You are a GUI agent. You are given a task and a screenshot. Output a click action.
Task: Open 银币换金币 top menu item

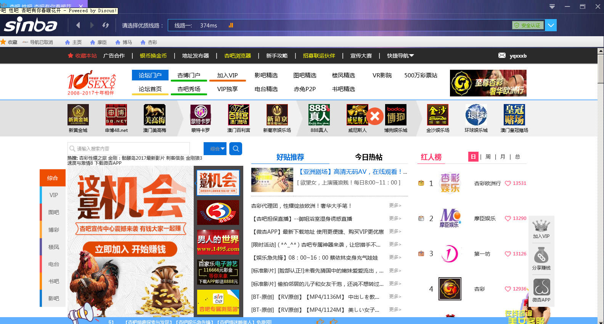[x=153, y=56]
